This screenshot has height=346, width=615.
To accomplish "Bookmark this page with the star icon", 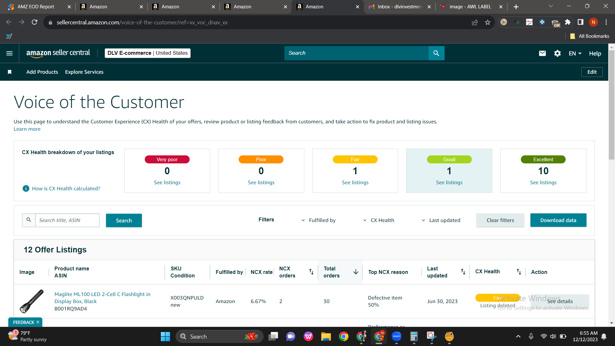I will pyautogui.click(x=488, y=22).
